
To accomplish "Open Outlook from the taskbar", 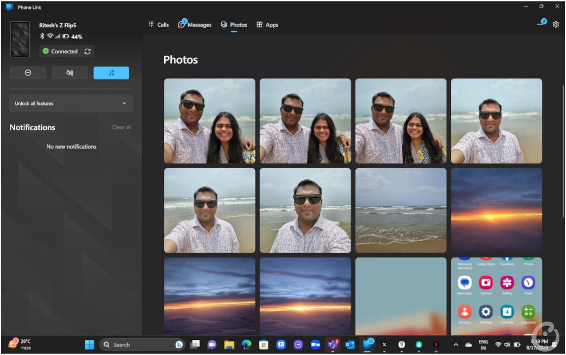I will (x=350, y=345).
